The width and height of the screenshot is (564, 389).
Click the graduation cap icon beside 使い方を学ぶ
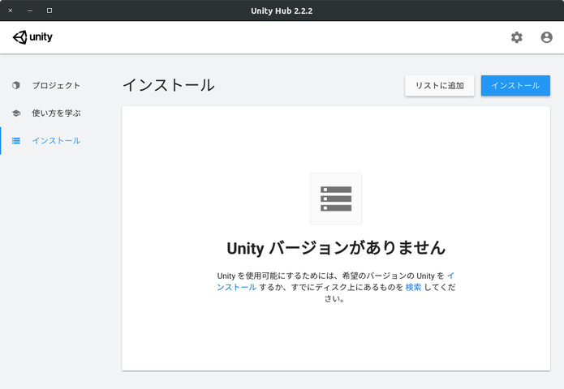point(16,113)
